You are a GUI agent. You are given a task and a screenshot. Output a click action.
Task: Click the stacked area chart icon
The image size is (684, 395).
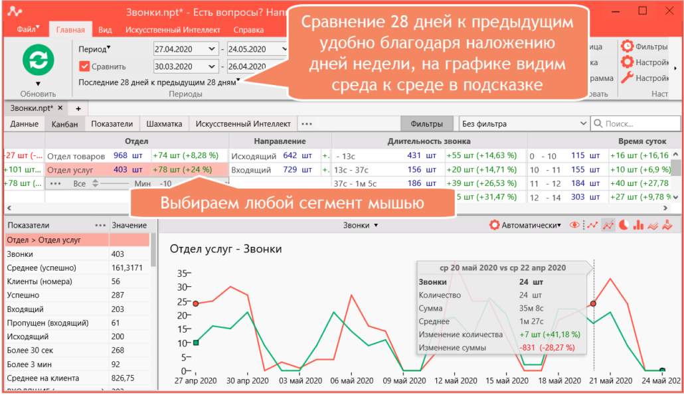click(653, 225)
